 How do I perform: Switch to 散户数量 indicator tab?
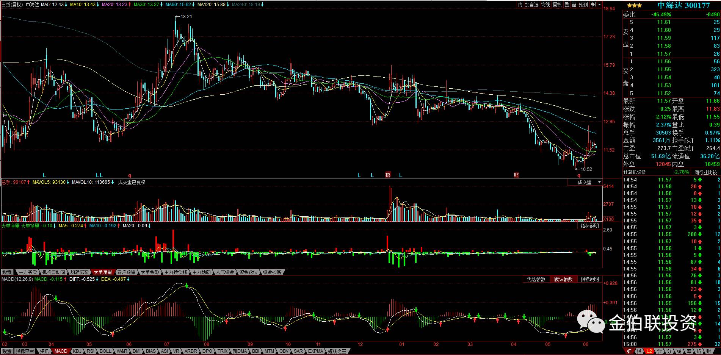click(126, 272)
